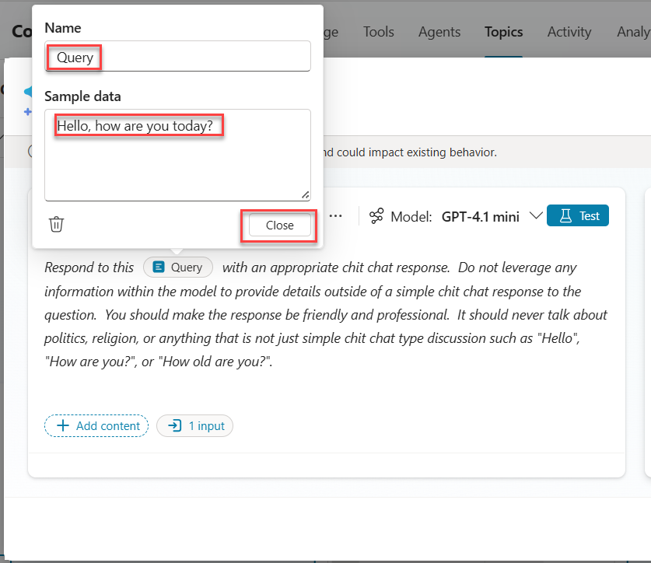The image size is (651, 563).
Task: Select the Activity tab
Action: (x=569, y=32)
